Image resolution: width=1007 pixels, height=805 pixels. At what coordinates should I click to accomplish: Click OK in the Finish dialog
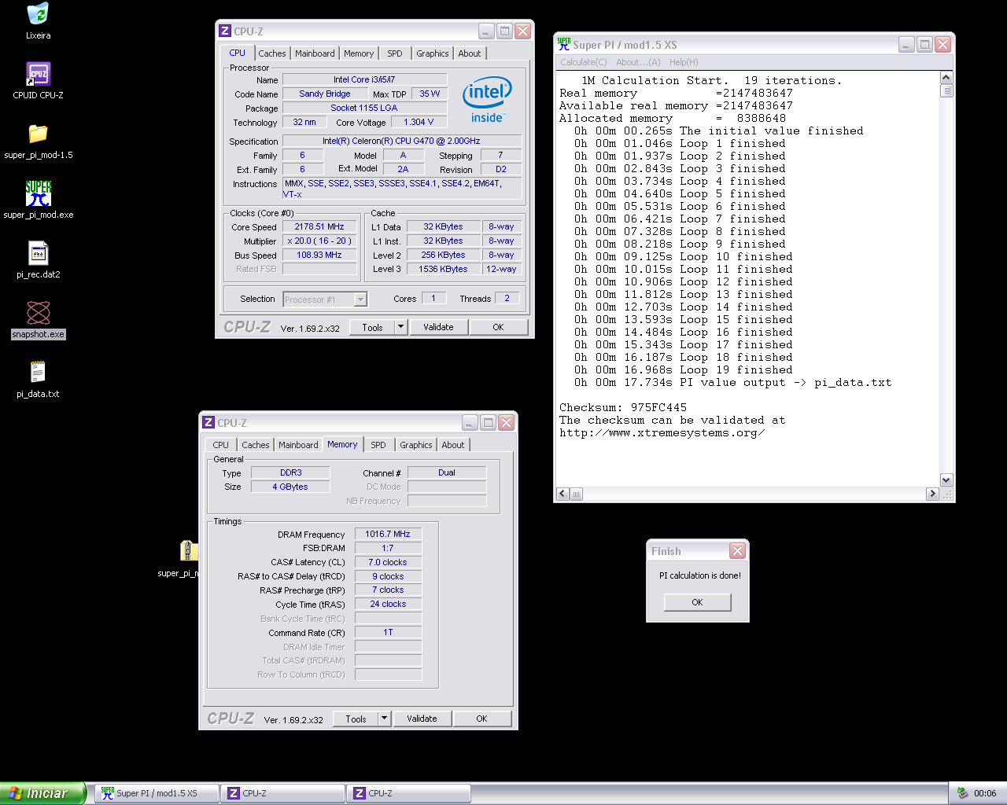pos(698,602)
